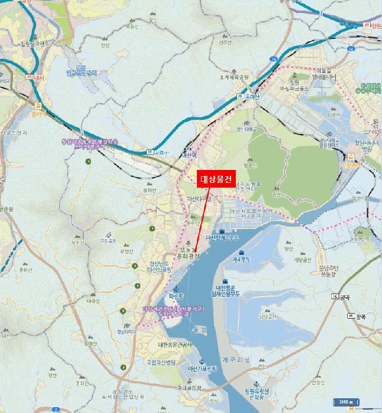
Task: Select the ship icon above 대한통운 석재전용부두
Action: point(225,281)
